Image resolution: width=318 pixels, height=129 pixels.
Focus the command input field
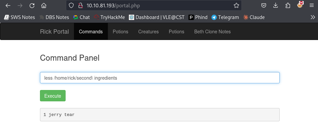coord(160,78)
